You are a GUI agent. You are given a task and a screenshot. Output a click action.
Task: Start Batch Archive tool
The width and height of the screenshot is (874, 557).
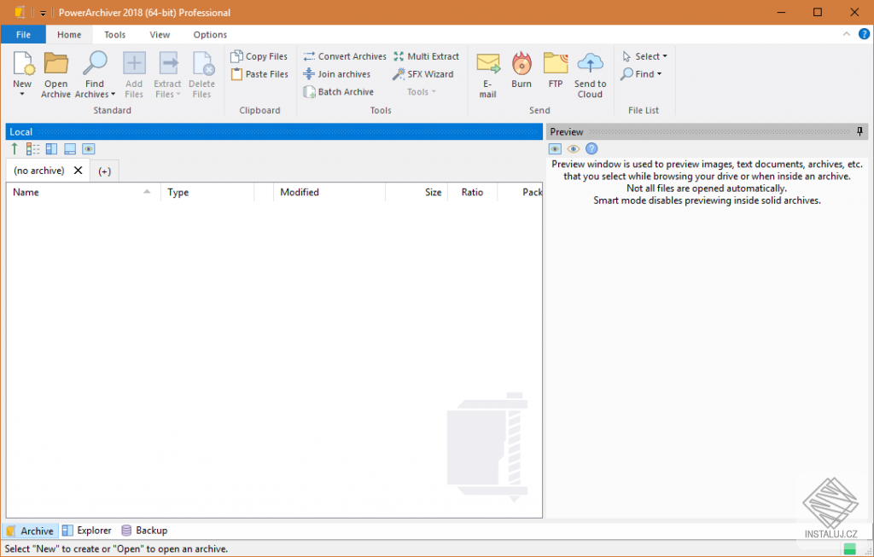click(338, 92)
